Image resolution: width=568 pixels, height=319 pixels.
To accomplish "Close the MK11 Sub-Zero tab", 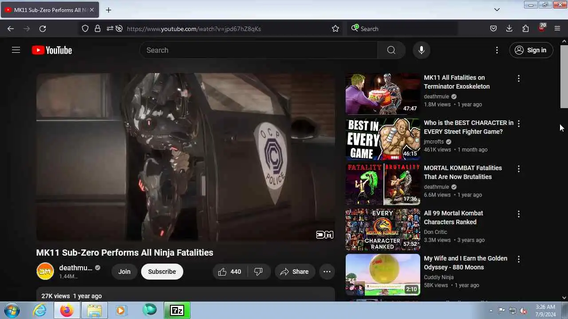I will coord(92,10).
